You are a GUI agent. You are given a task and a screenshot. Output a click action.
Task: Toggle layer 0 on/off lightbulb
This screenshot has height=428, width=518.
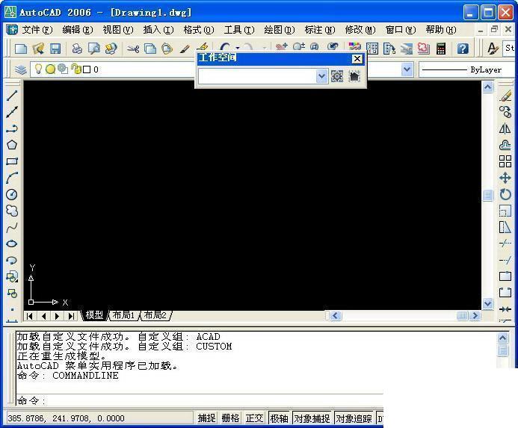(39, 69)
